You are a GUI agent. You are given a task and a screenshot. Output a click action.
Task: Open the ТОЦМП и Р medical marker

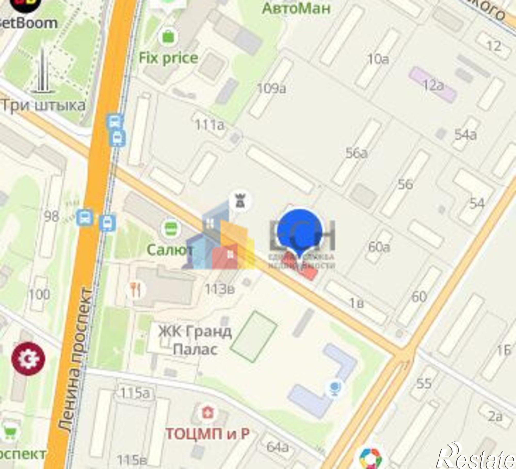pyautogui.click(x=208, y=414)
